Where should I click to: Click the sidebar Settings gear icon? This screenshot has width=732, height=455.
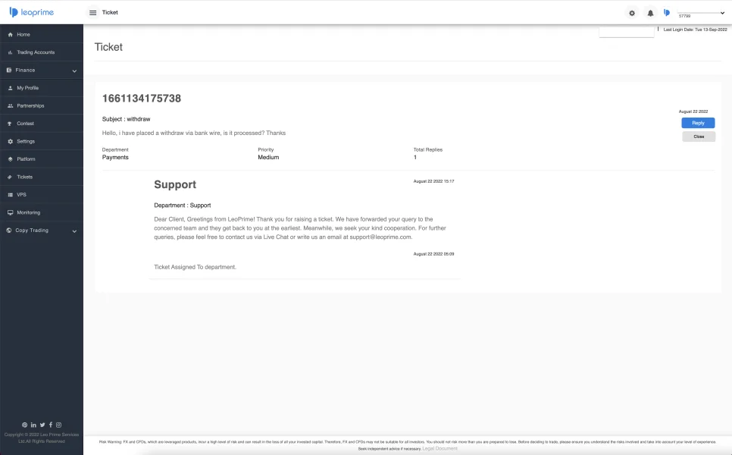(11, 141)
